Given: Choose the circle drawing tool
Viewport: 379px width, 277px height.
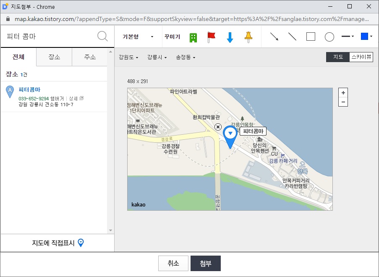Looking at the screenshot, I should tap(329, 37).
